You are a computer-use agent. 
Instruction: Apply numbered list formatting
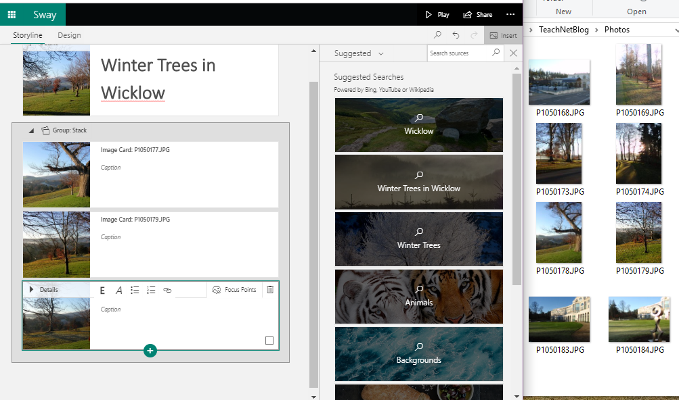point(151,290)
